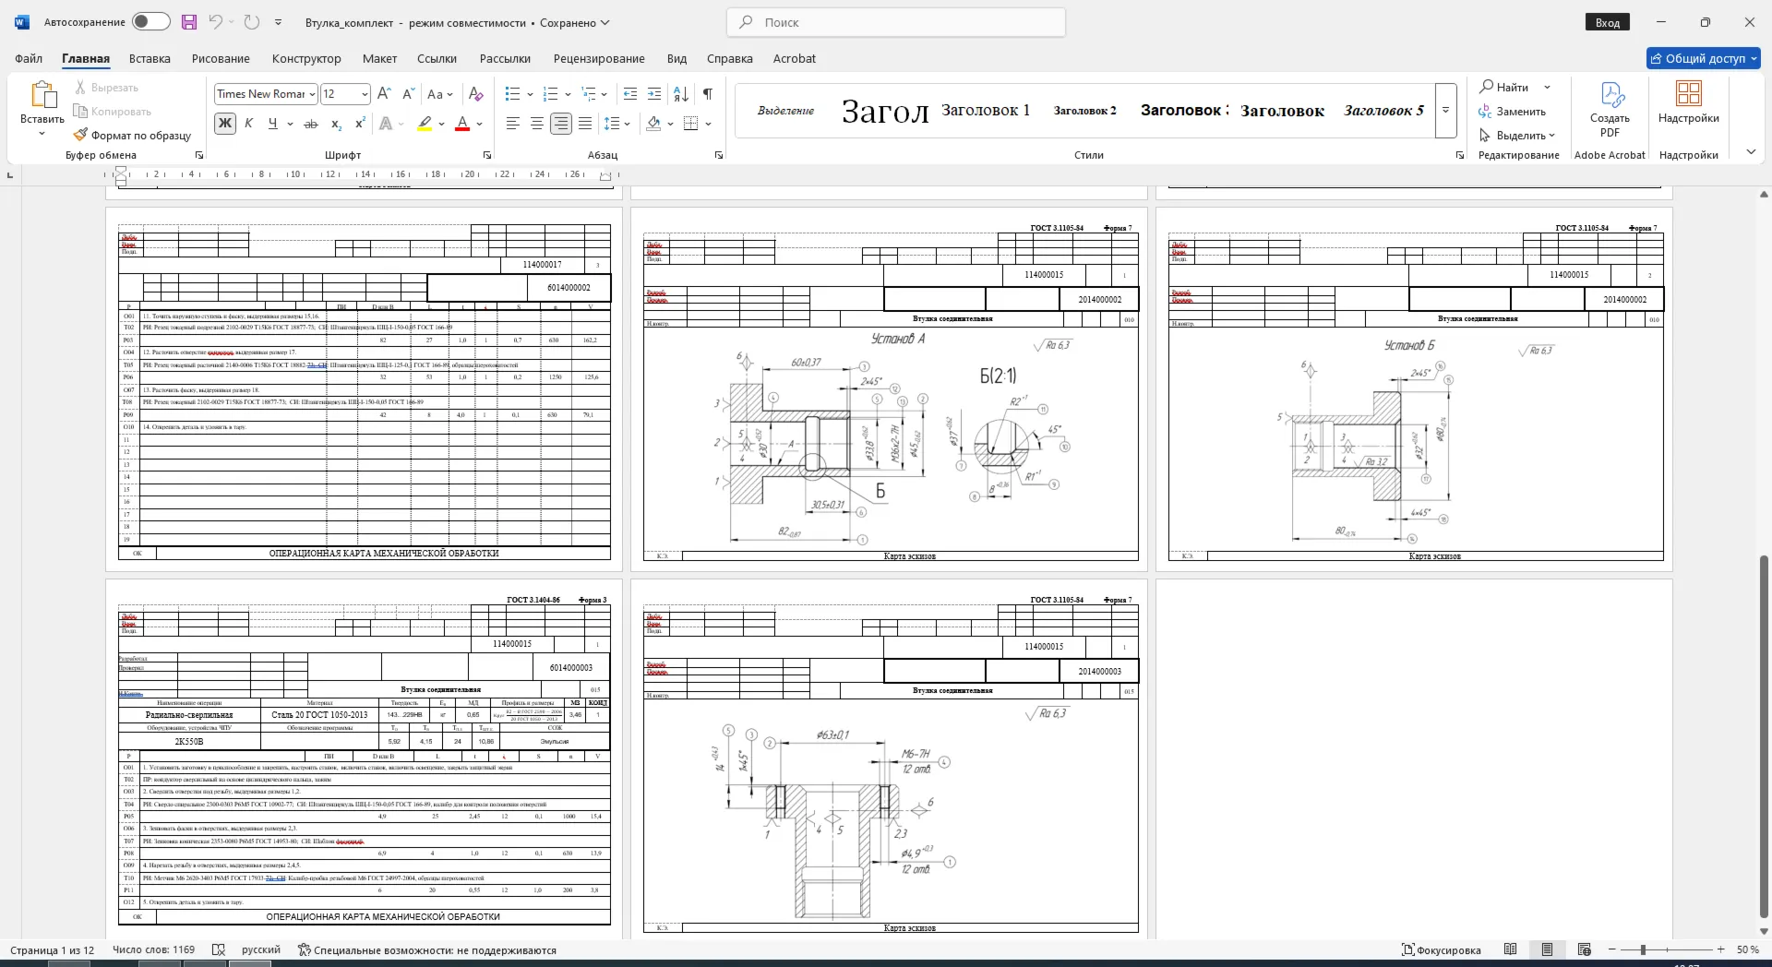Expand the bullet list dropdown
This screenshot has width=1772, height=967.
pos(530,94)
